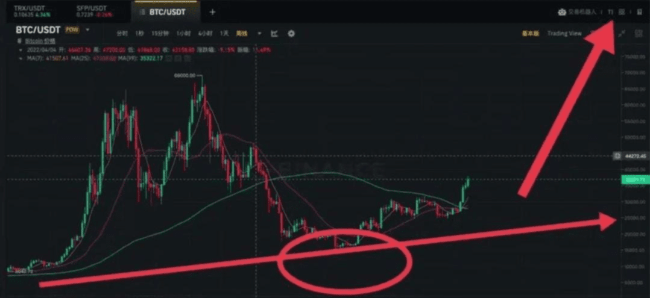Open the Bitcoin 价格 link
This screenshot has height=298, width=650.
coord(40,41)
